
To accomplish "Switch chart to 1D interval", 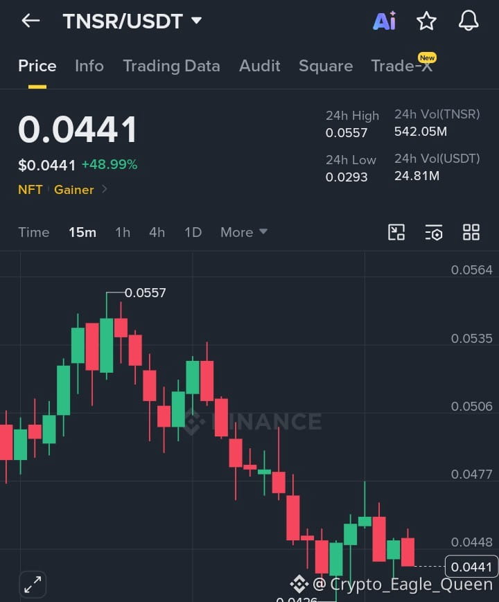I will pyautogui.click(x=193, y=232).
